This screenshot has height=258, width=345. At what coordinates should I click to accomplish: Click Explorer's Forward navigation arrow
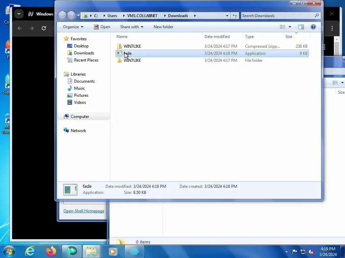tap(71, 15)
